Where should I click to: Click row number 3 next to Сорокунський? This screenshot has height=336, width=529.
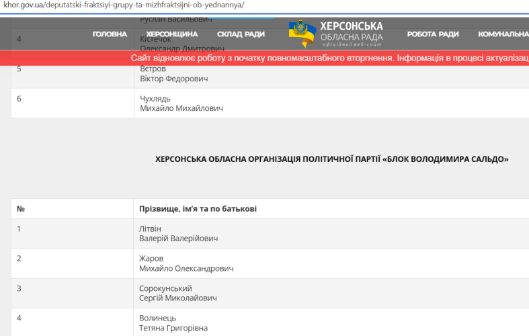(x=19, y=288)
